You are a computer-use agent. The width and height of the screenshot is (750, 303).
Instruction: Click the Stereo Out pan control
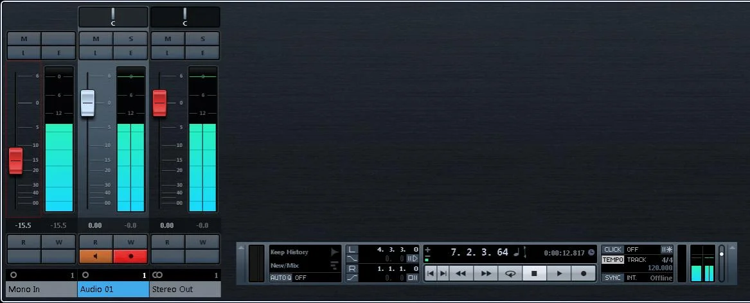(x=185, y=17)
